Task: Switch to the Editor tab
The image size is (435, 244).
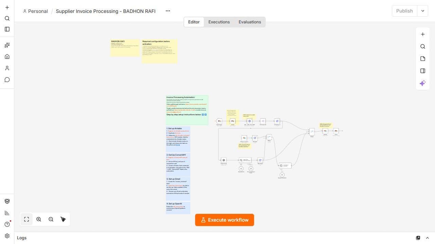Action: click(x=194, y=22)
